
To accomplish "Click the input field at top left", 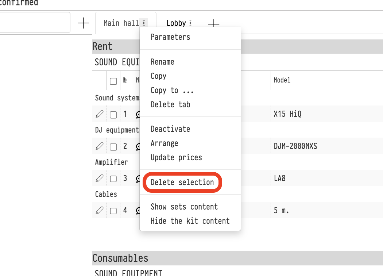I will (x=35, y=23).
